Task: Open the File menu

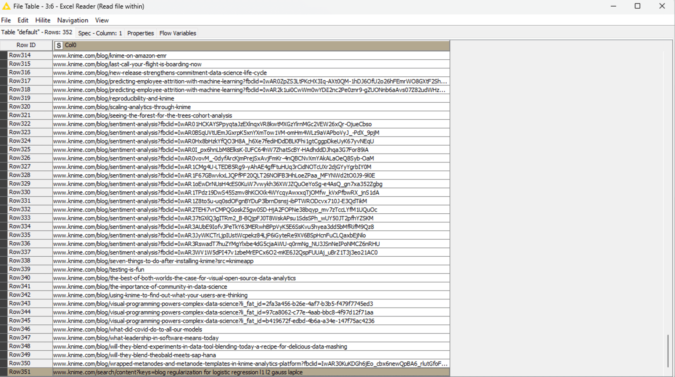Action: (x=6, y=20)
